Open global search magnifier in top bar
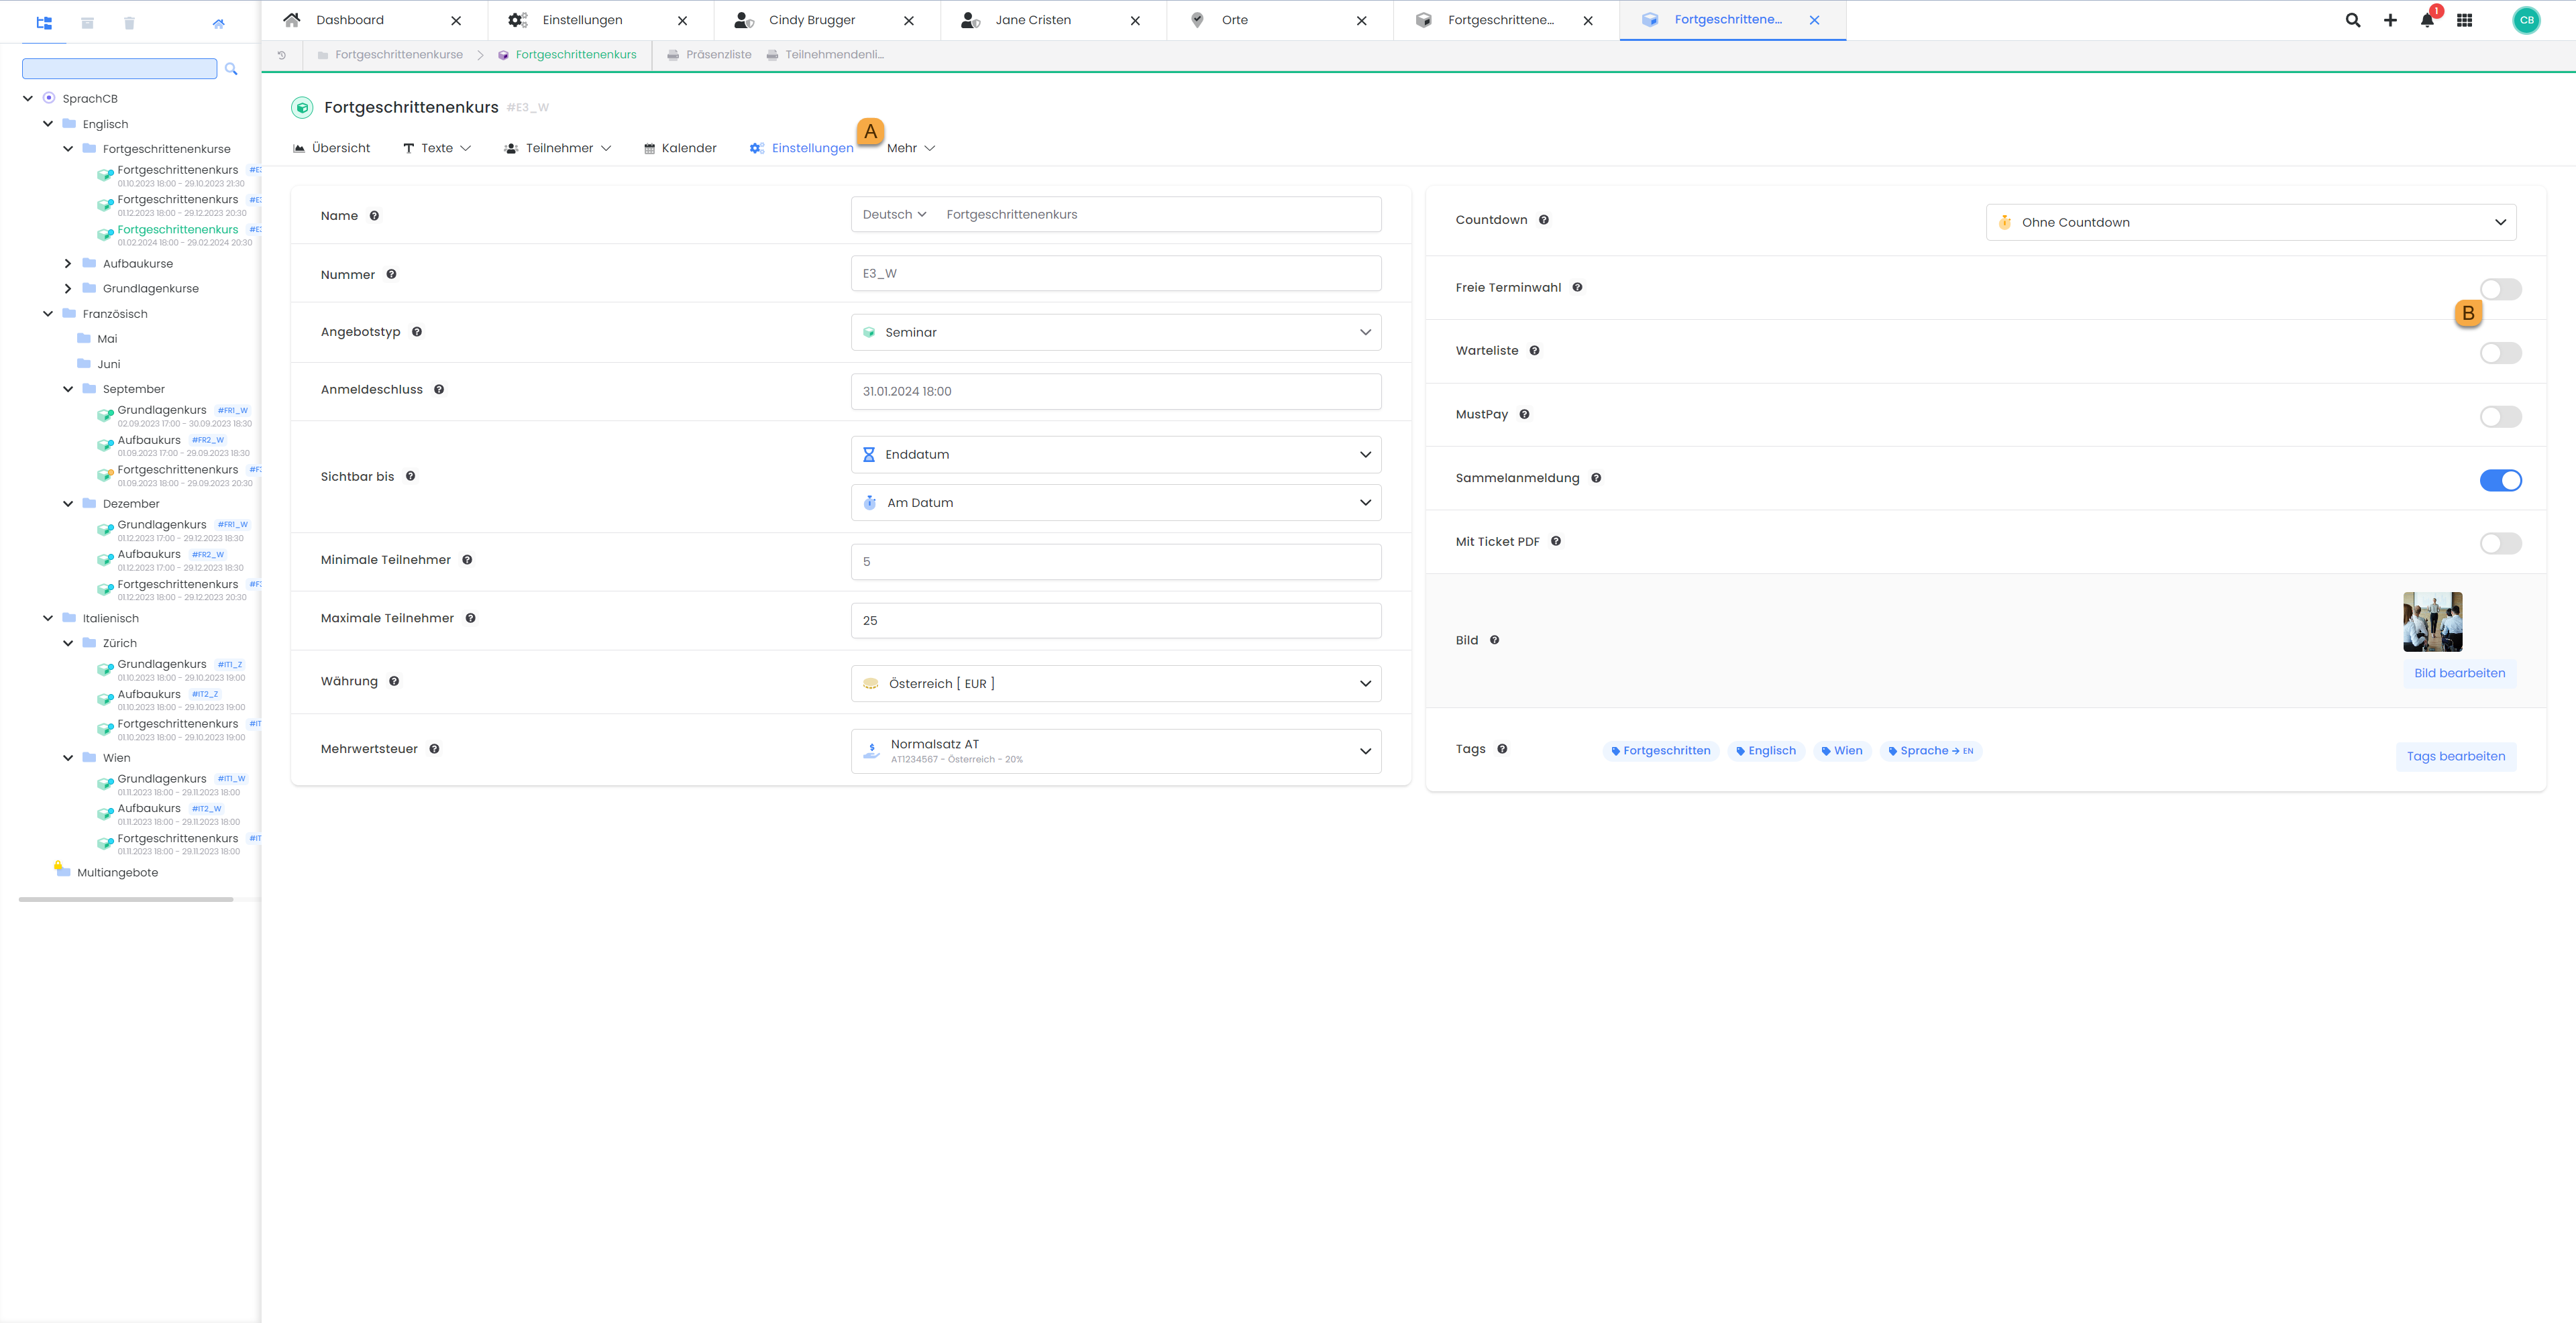2576x1323 pixels. pos(2353,20)
